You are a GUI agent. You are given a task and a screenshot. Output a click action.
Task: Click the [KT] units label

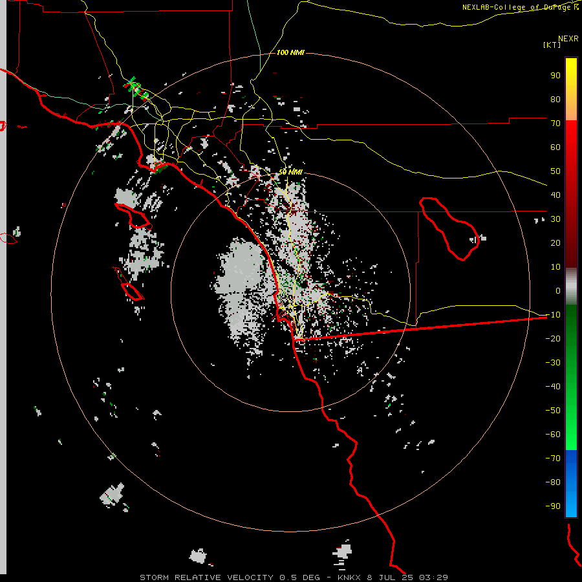coord(552,45)
